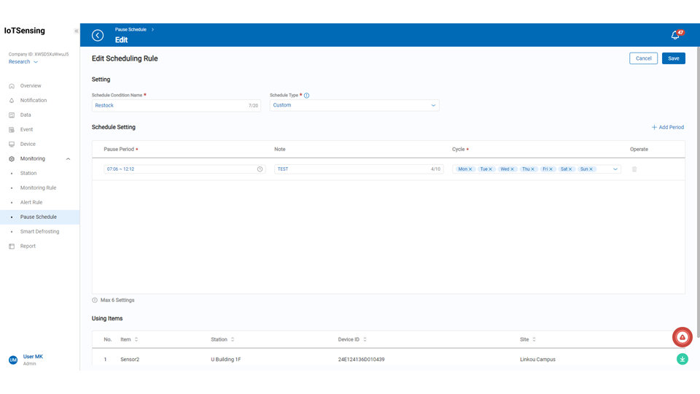Click the back arrow icon in header

click(x=98, y=35)
